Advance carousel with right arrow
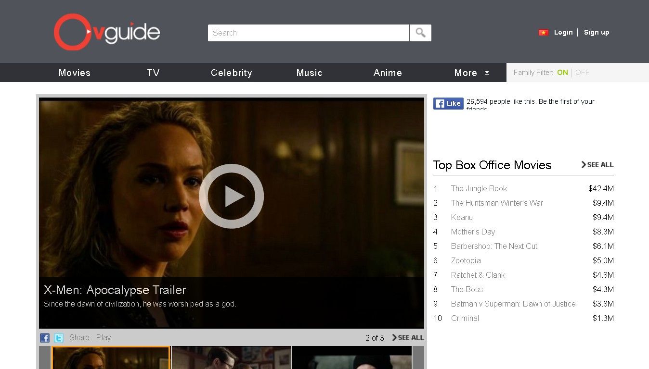The width and height of the screenshot is (649, 369). coord(418,357)
